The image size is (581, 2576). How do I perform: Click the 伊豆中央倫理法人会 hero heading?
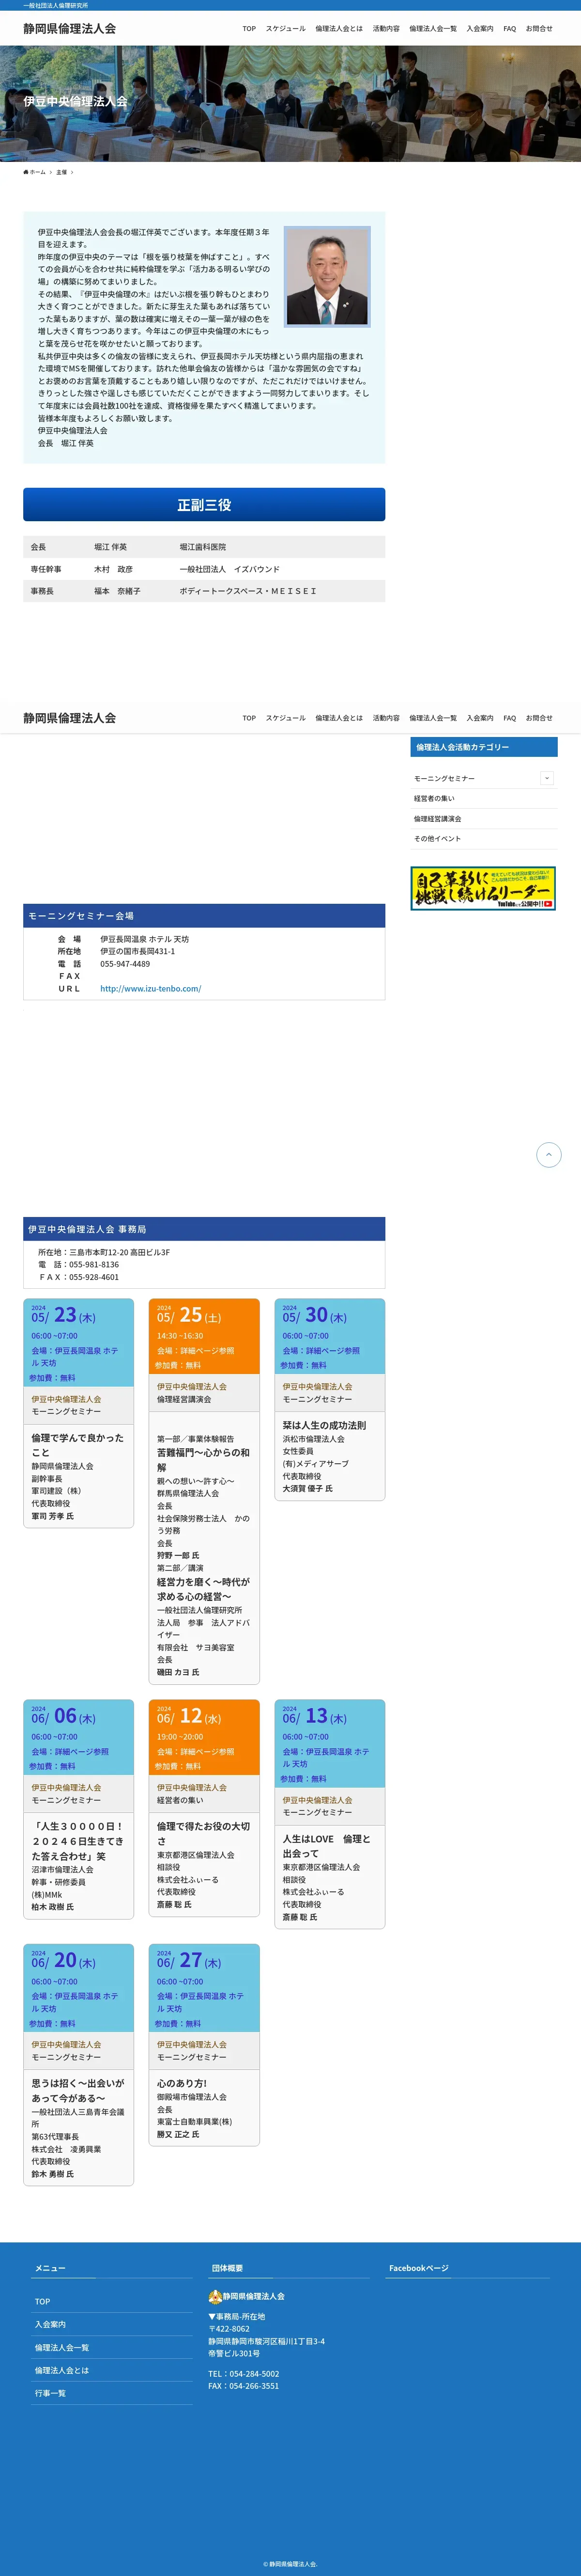coord(76,101)
